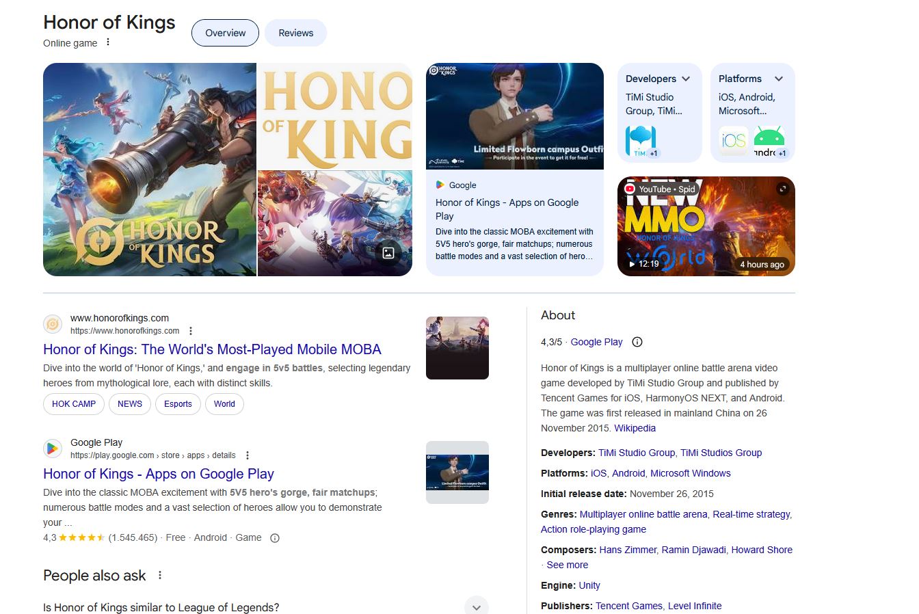Image resolution: width=919 pixels, height=614 pixels.
Task: Open the Overview tab
Action: coord(225,33)
